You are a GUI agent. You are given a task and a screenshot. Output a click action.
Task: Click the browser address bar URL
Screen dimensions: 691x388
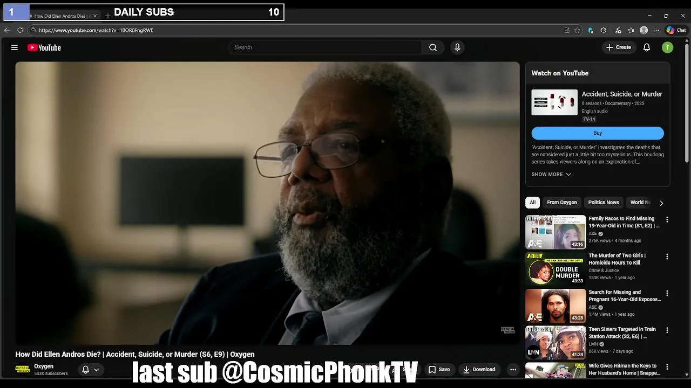pyautogui.click(x=96, y=30)
